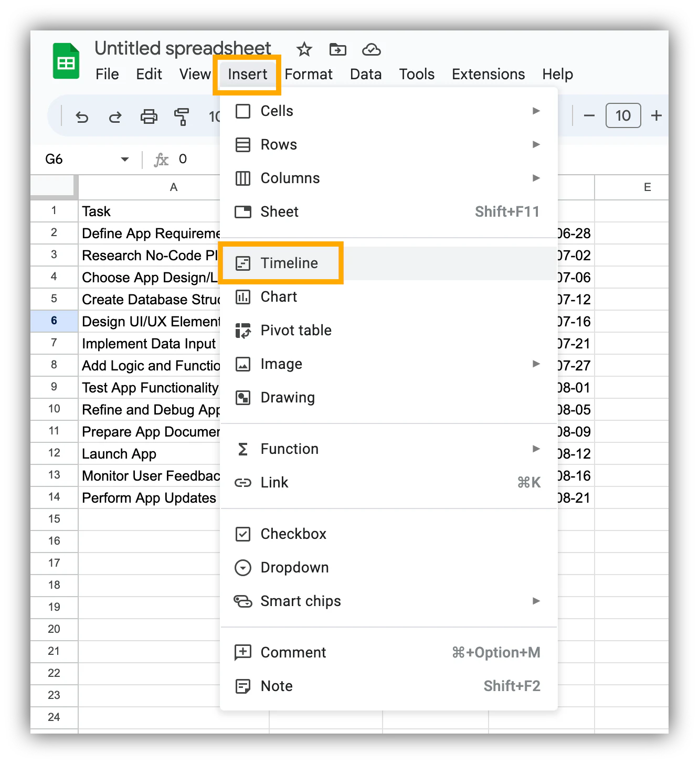The image size is (699, 764).
Task: Open the Help menu
Action: click(557, 75)
